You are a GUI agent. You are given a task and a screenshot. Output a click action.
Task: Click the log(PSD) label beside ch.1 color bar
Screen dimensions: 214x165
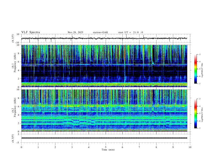[x=202, y=70]
